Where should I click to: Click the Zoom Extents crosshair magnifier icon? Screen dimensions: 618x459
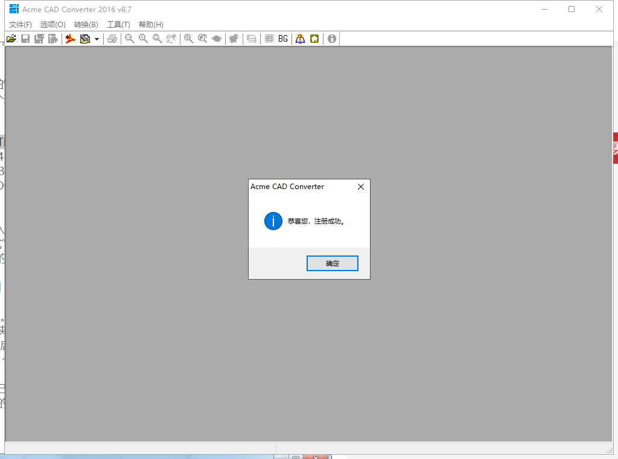point(189,39)
